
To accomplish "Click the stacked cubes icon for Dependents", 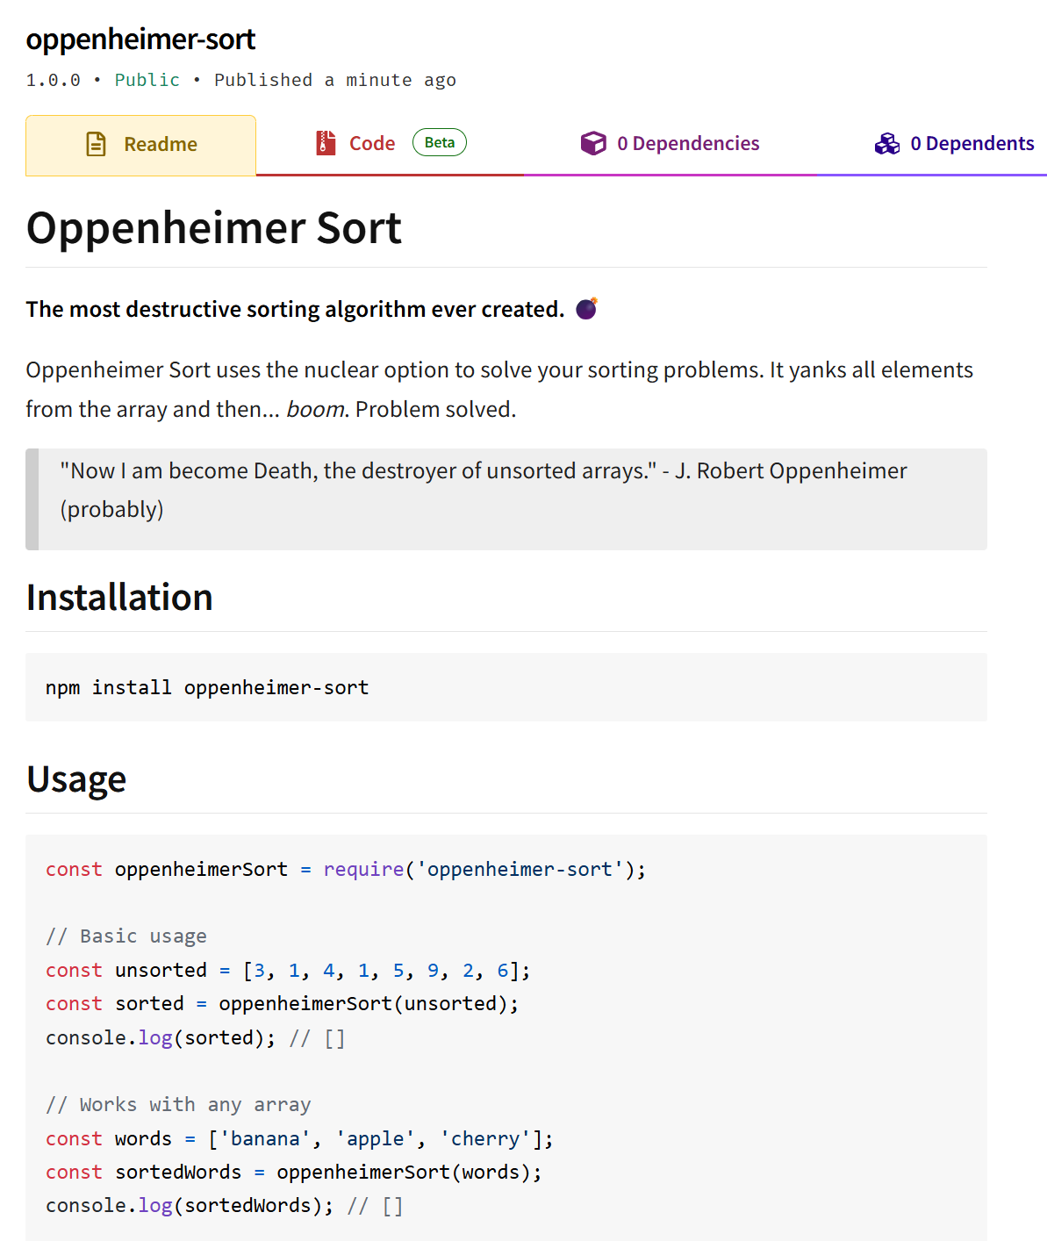I will coord(887,144).
